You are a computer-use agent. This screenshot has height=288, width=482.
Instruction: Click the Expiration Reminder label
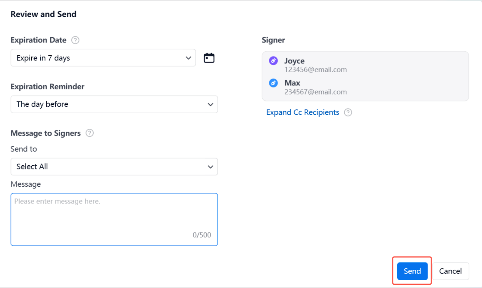(47, 87)
